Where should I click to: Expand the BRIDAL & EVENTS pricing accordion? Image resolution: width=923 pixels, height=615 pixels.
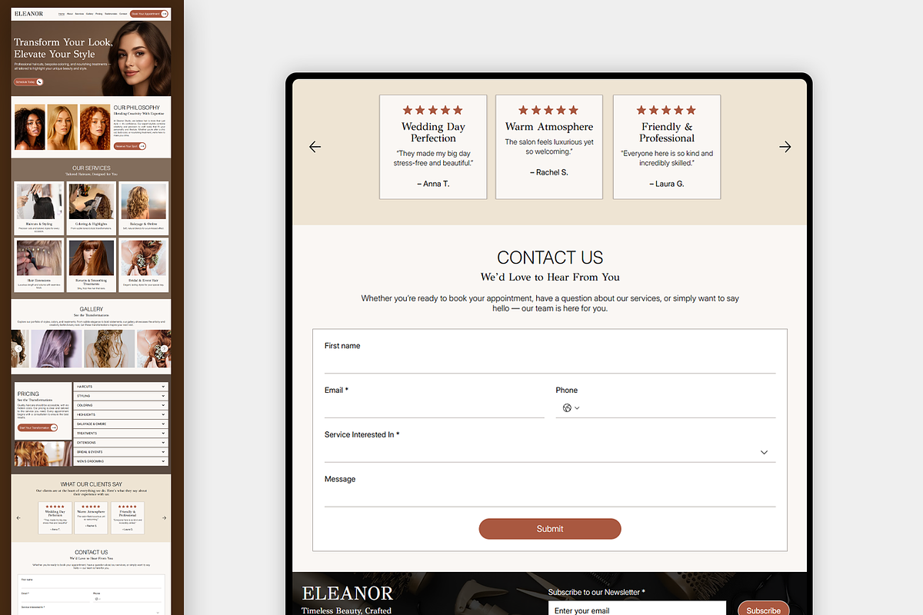[121, 452]
